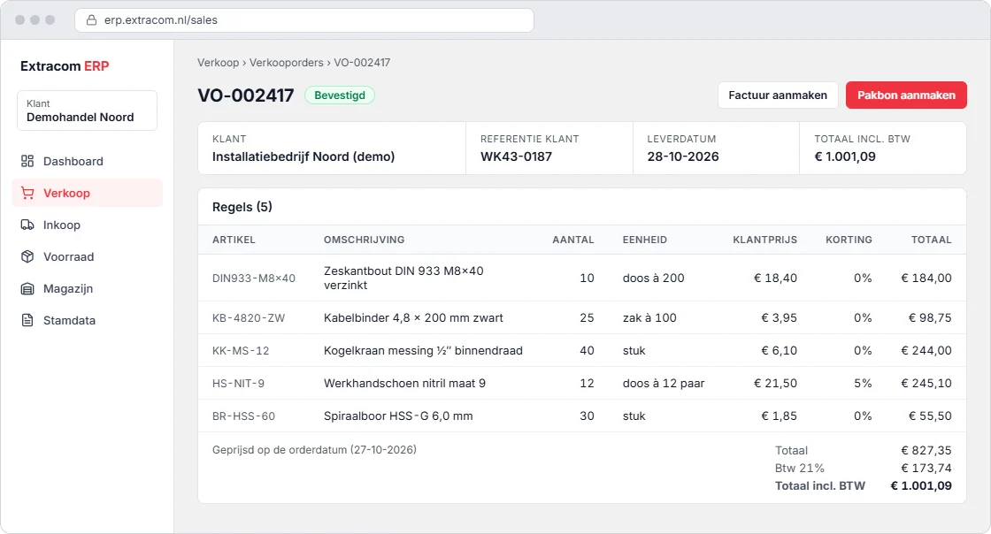This screenshot has height=534, width=991.
Task: Click article code KK-MS-12
Action: coord(241,351)
